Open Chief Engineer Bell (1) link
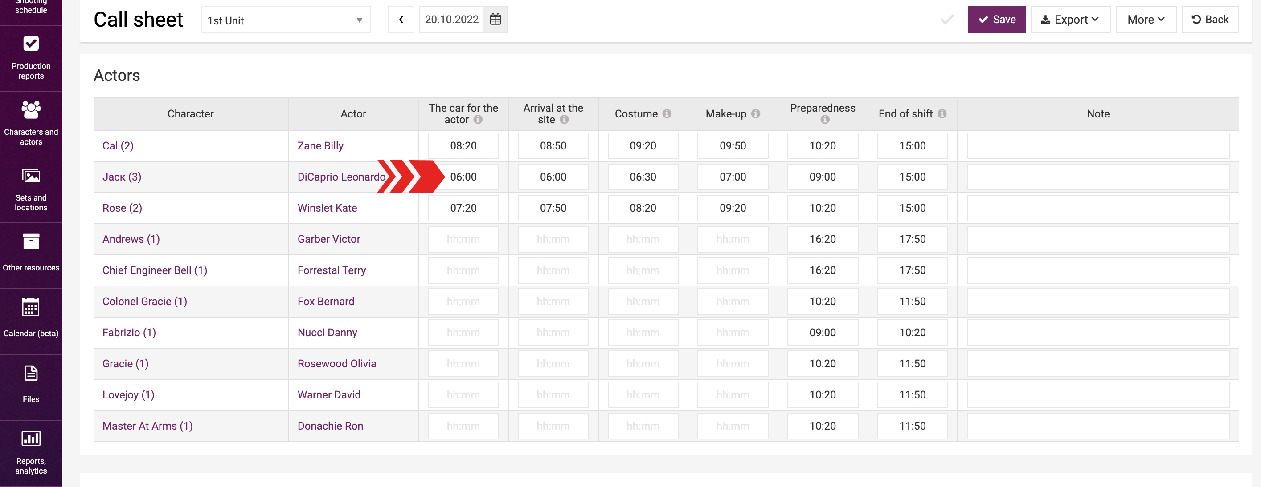 pos(155,270)
